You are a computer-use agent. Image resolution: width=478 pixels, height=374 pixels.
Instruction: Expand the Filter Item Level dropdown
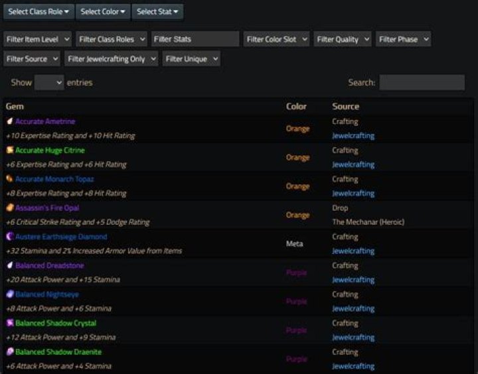[x=38, y=39]
